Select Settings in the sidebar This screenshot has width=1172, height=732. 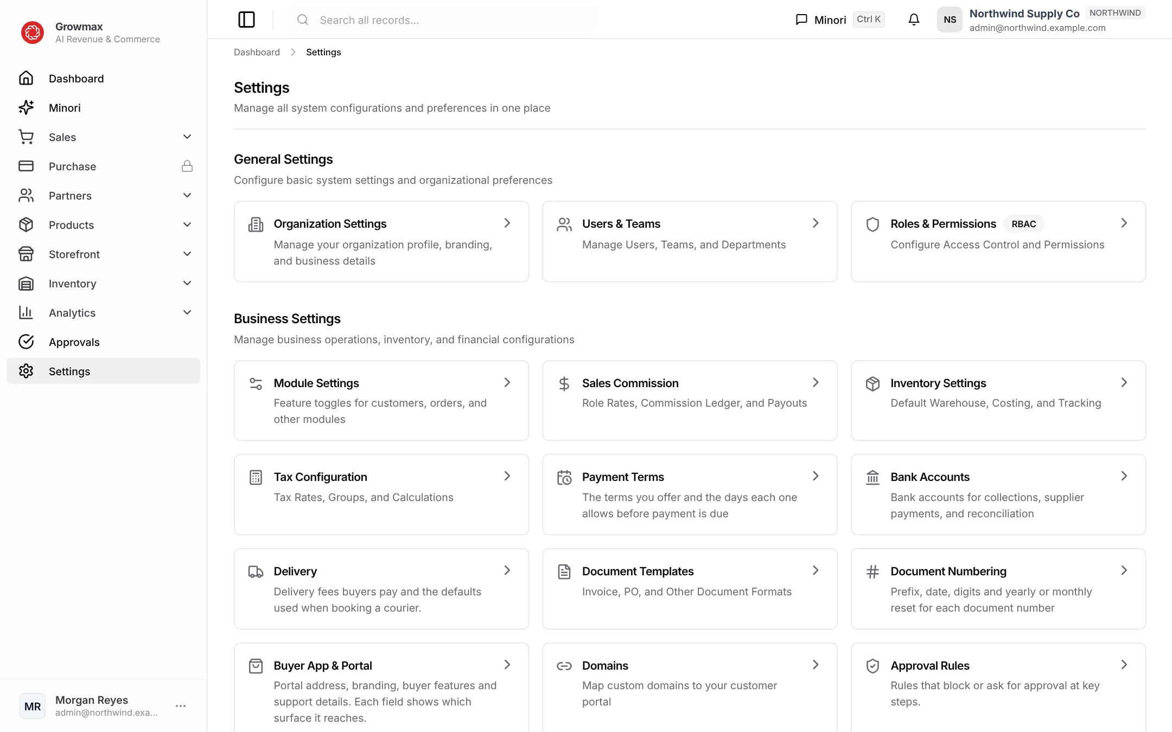point(103,371)
